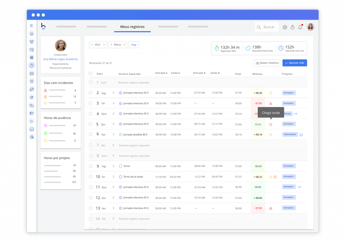Open the graduation cap training icon
The height and width of the screenshot is (245, 345).
click(32, 113)
